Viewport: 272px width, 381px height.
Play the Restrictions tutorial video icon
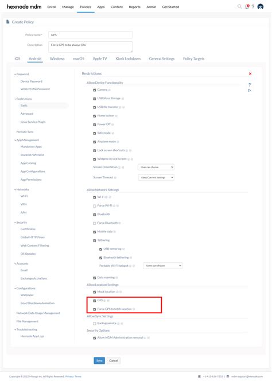[250, 91]
